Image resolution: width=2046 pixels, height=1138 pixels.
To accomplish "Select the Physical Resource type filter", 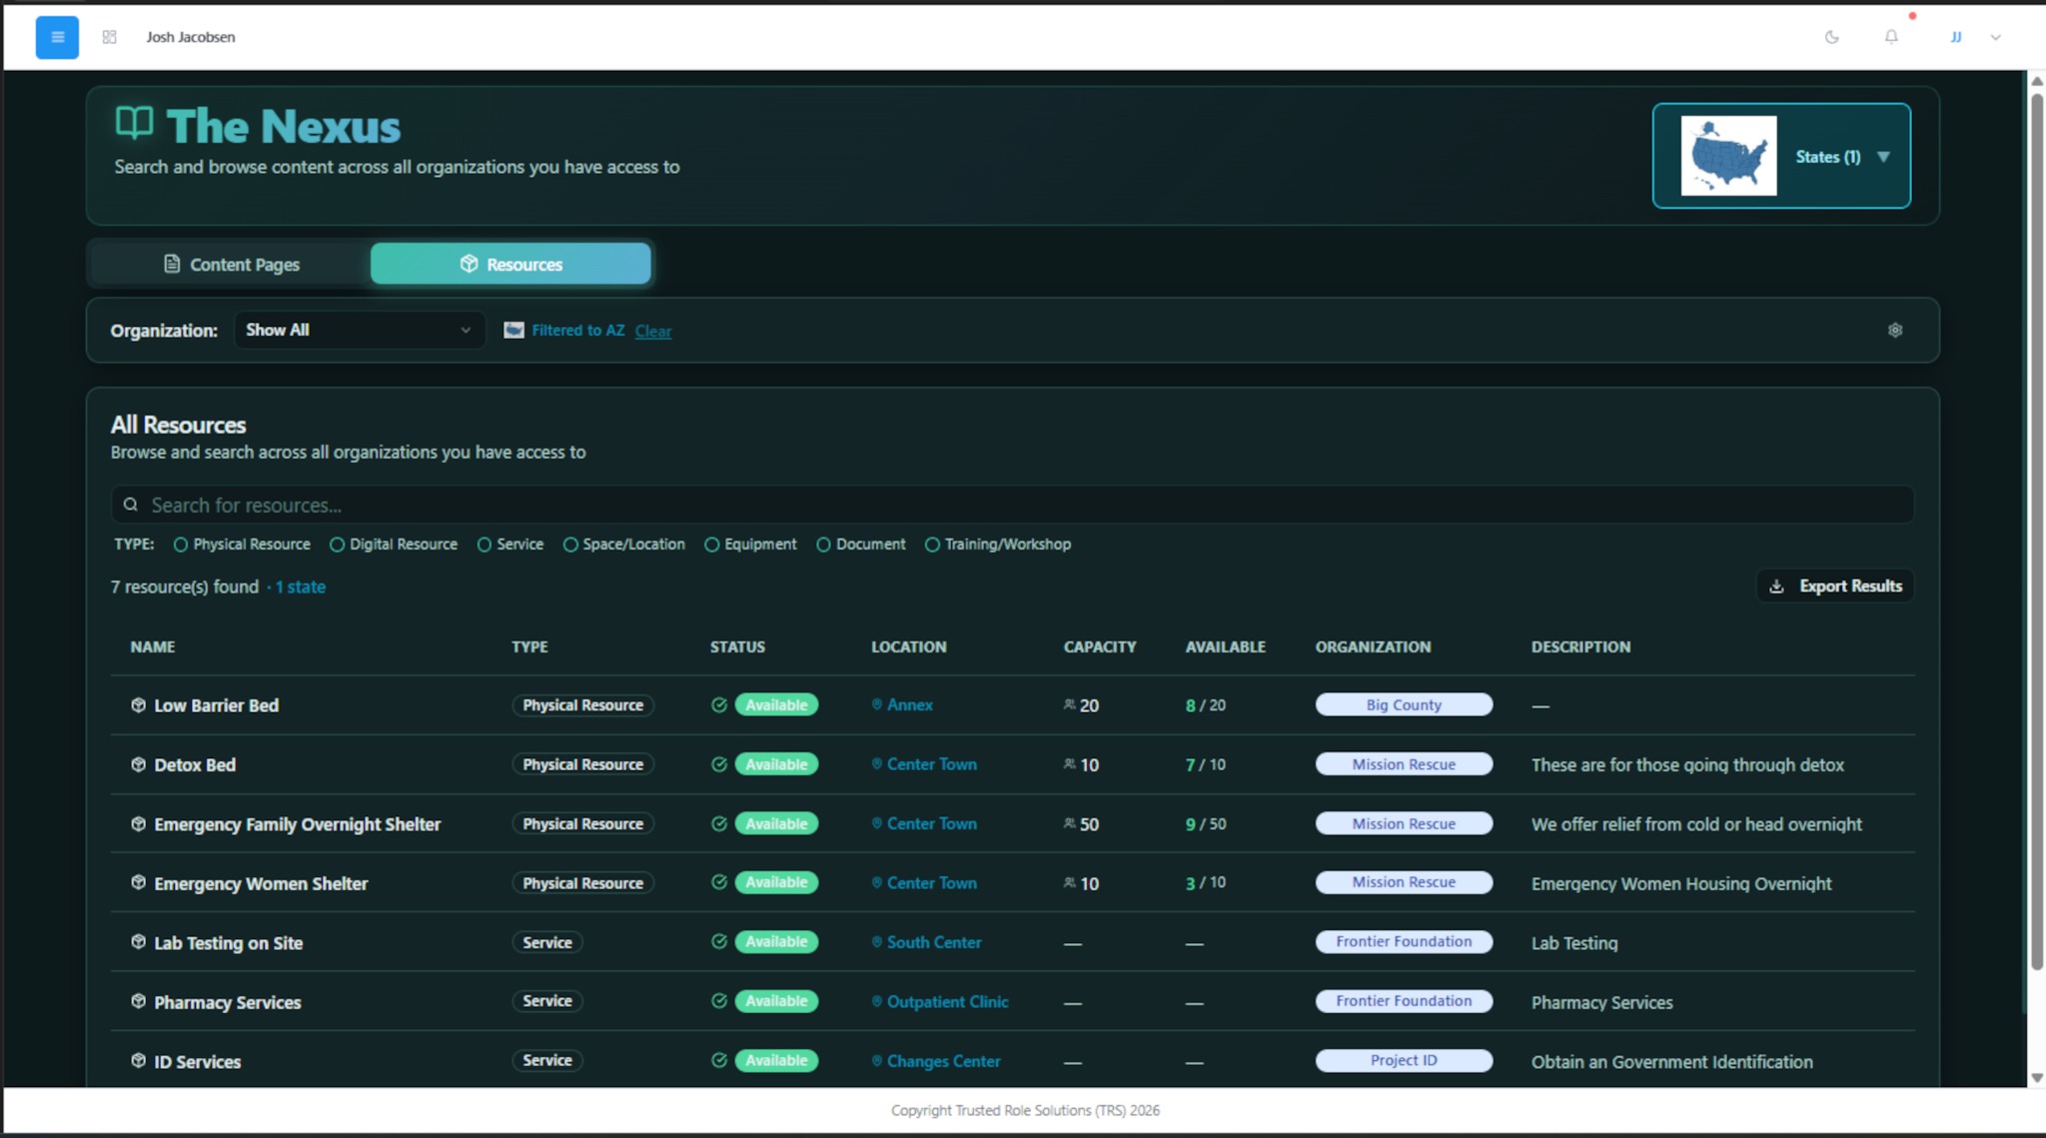I will tap(181, 544).
